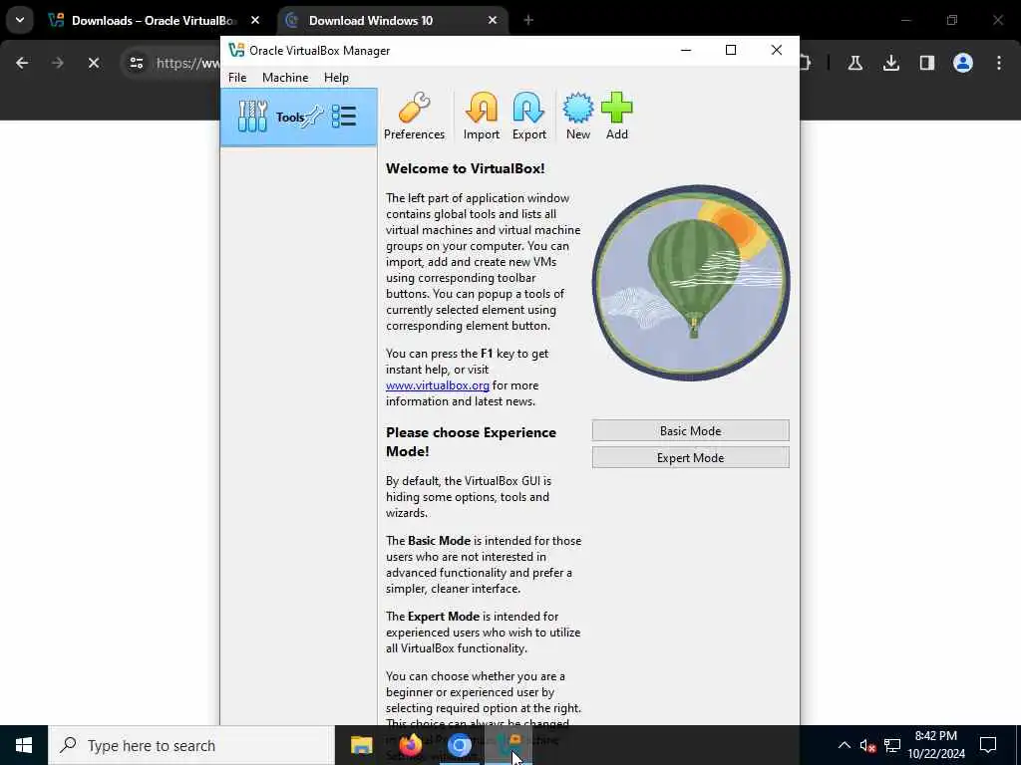1021x765 pixels.
Task: Create a New virtual machine
Action: pyautogui.click(x=577, y=117)
